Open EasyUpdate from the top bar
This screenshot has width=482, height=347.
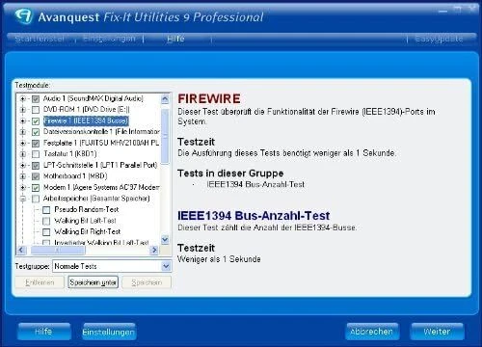pyautogui.click(x=439, y=39)
